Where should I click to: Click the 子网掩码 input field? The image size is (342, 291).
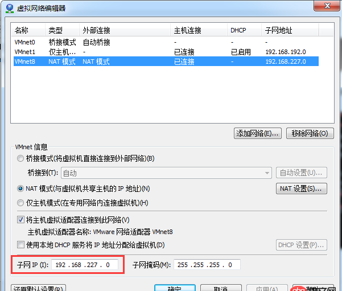[x=207, y=265]
